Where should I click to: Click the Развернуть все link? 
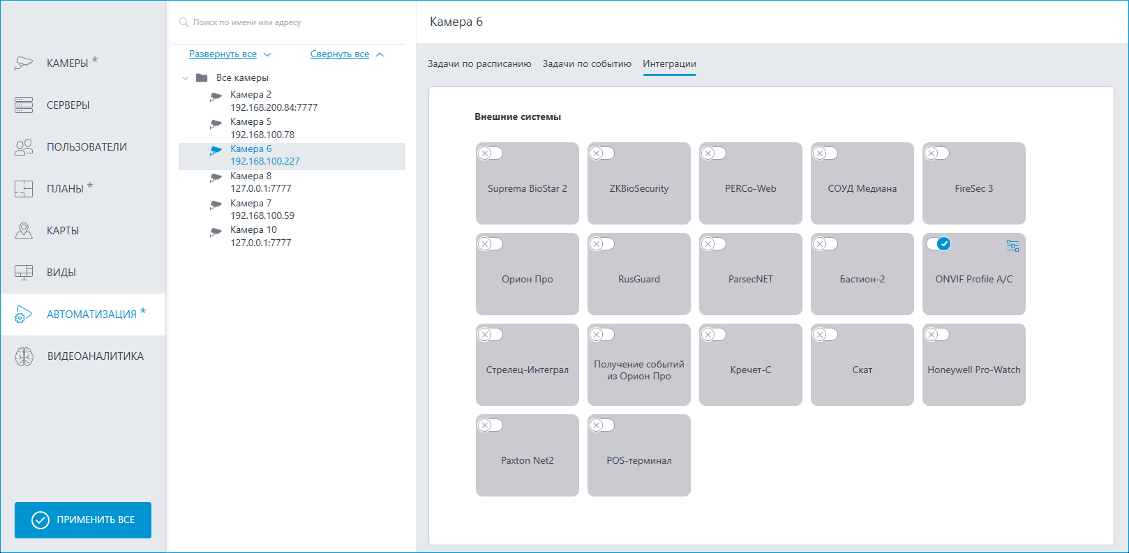click(x=223, y=54)
